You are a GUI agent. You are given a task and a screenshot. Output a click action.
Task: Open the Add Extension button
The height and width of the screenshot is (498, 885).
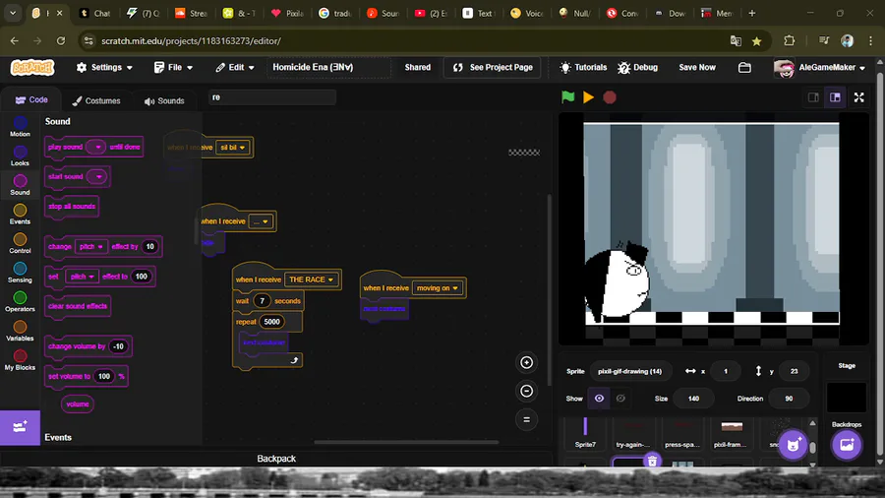pyautogui.click(x=20, y=427)
